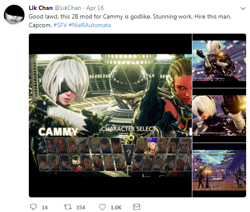
Task: Open bottom-right fight stage thumbnail
Action: point(219,170)
